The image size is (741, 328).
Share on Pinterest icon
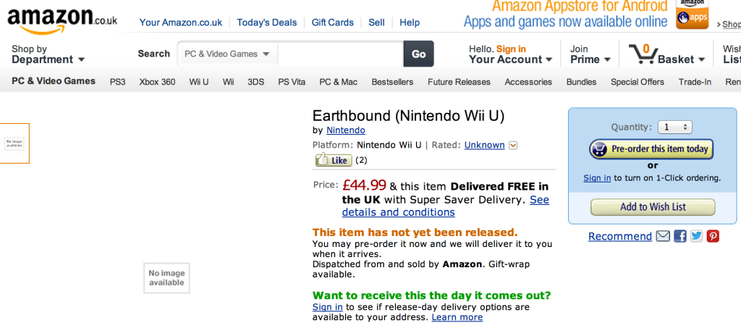click(x=713, y=236)
